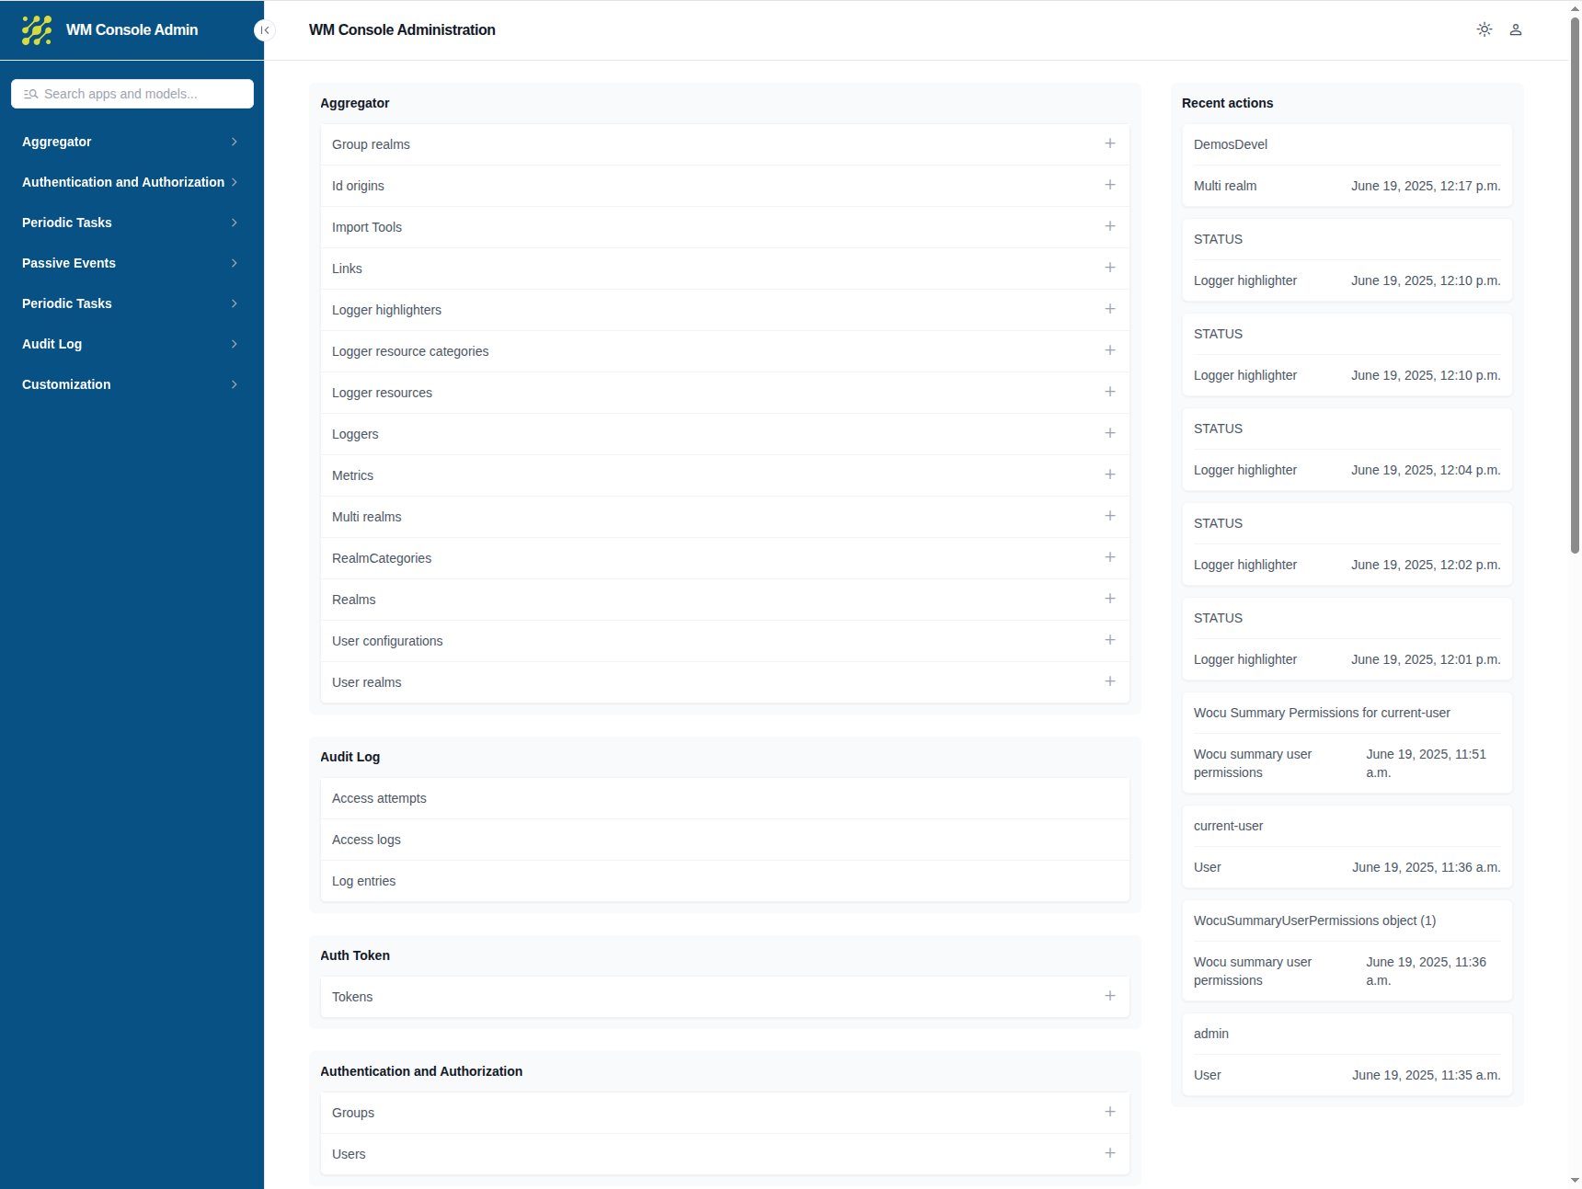Open DemosDevel recent action
The width and height of the screenshot is (1582, 1189).
[x=1231, y=144]
